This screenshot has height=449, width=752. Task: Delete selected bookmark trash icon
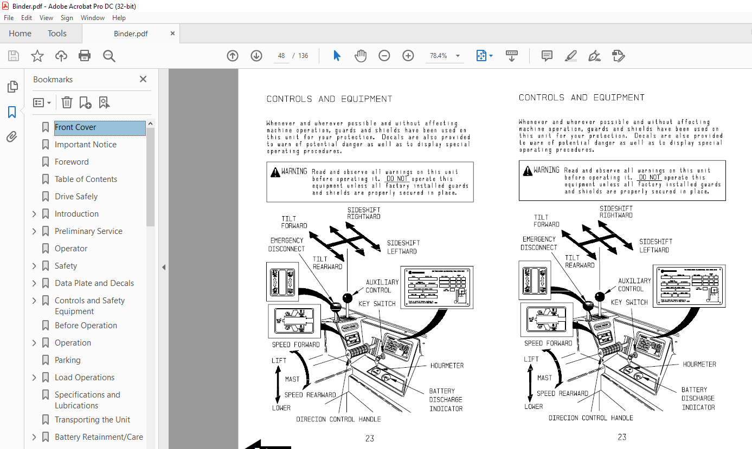[67, 102]
